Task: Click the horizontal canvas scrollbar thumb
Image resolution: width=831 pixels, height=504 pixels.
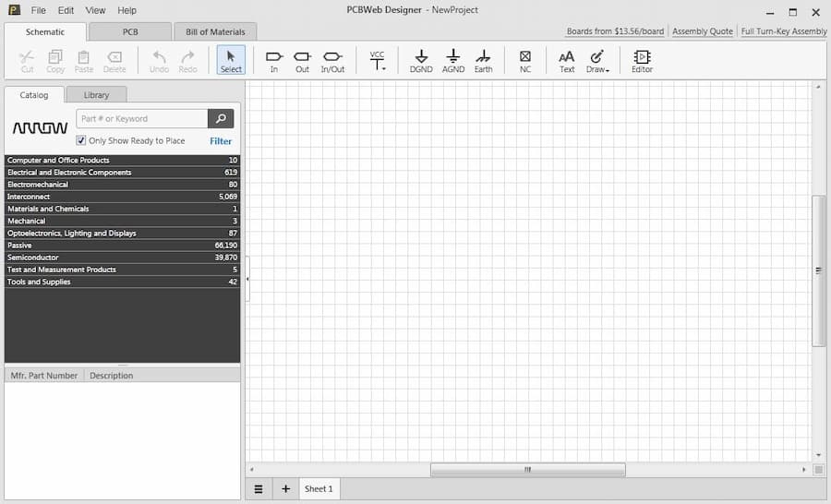Action: point(528,470)
